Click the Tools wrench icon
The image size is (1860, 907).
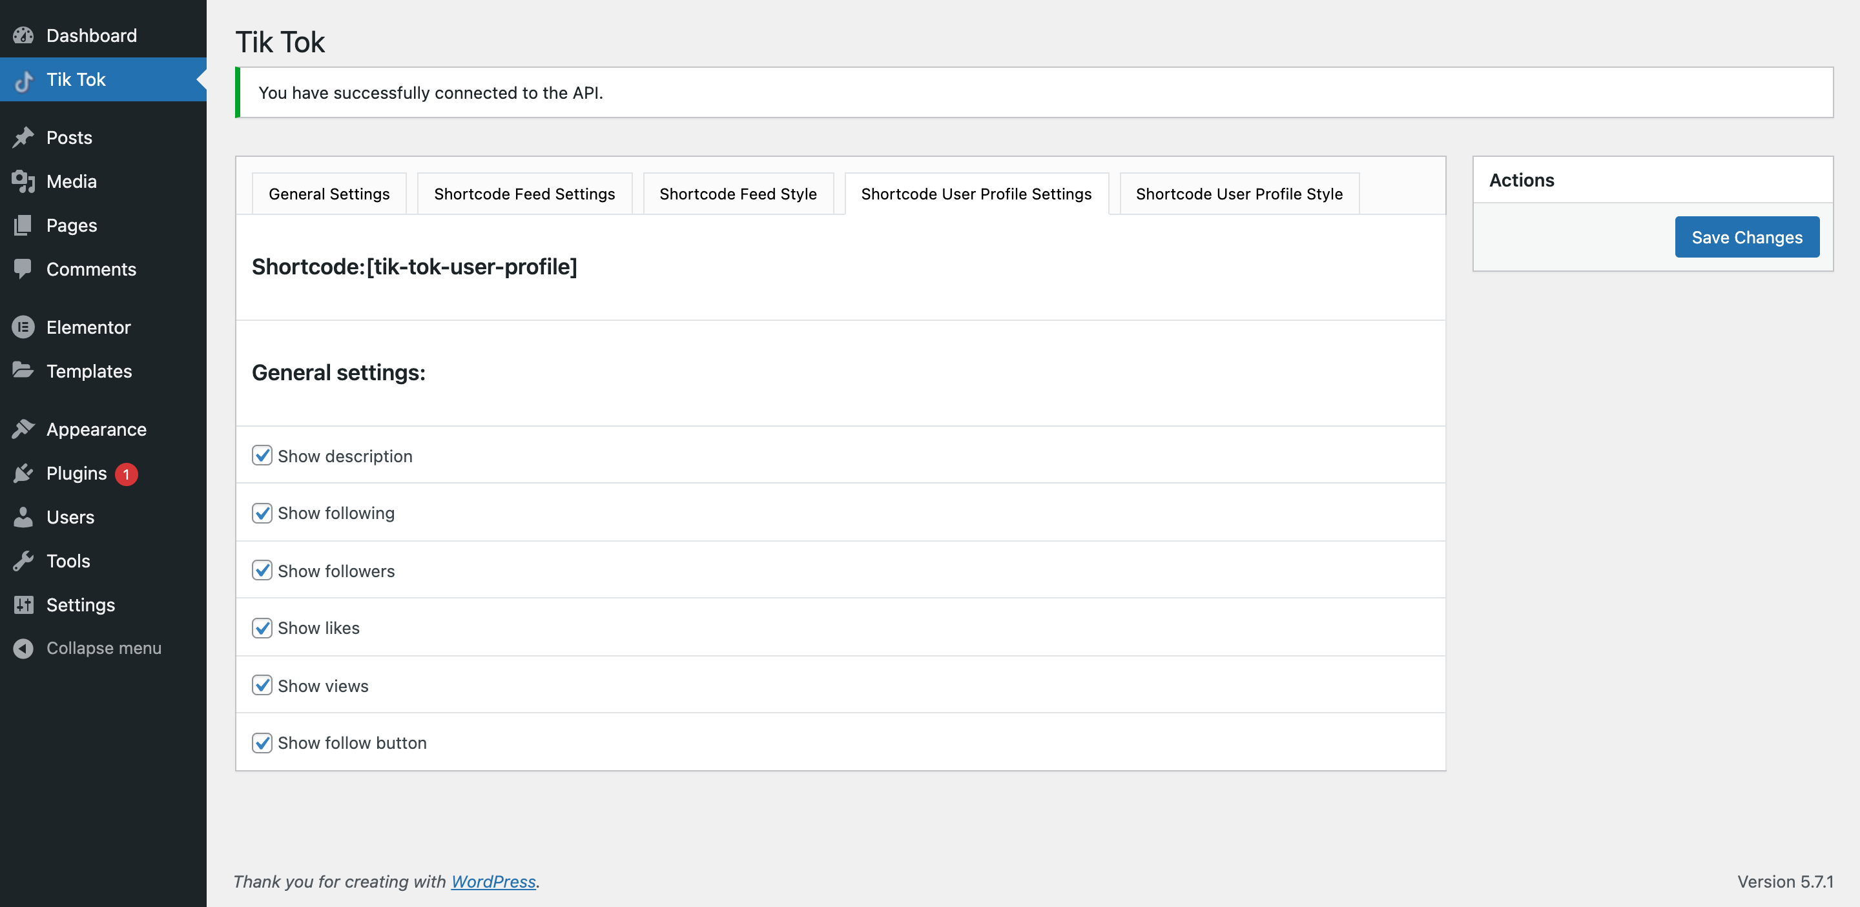[23, 560]
